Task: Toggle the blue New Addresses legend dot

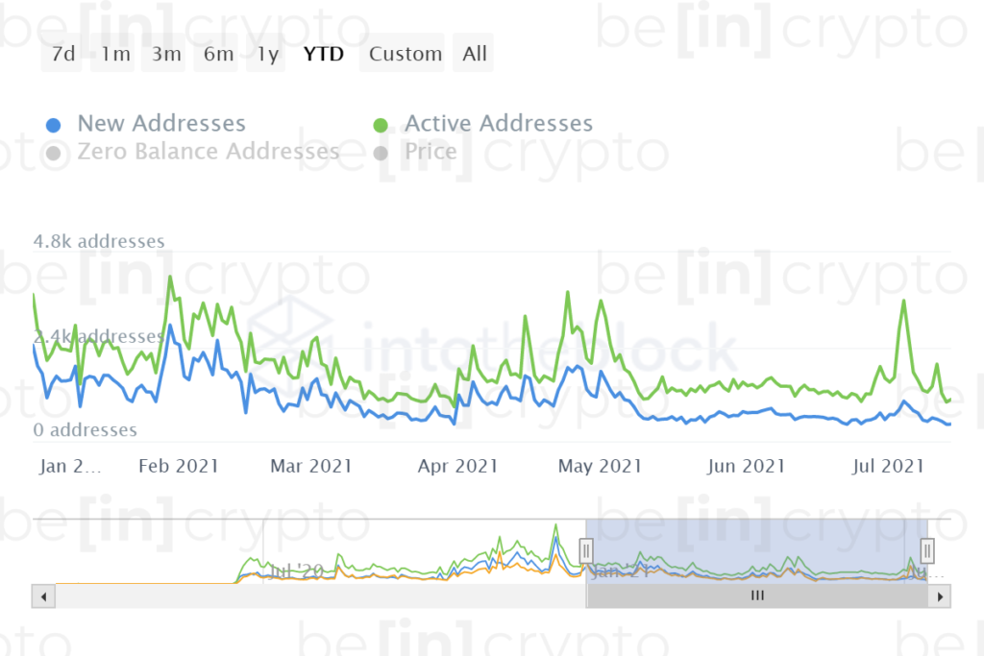Action: 54,125
